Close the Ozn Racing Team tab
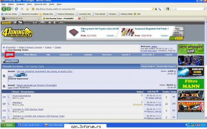The width and height of the screenshot is (207, 129). click(79, 18)
